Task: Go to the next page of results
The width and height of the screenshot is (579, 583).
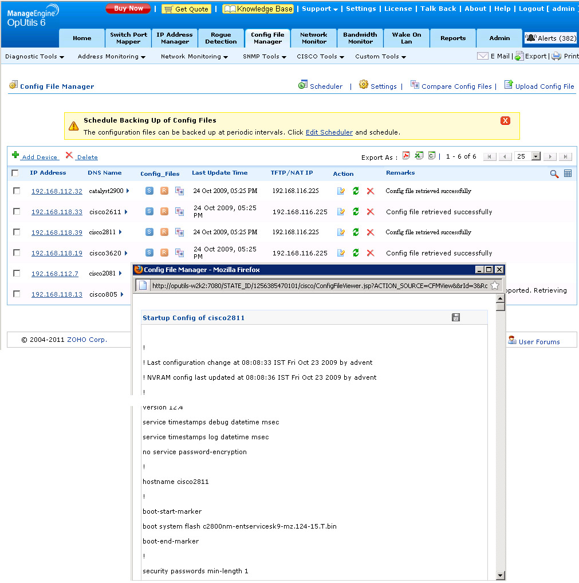Action: click(x=550, y=156)
